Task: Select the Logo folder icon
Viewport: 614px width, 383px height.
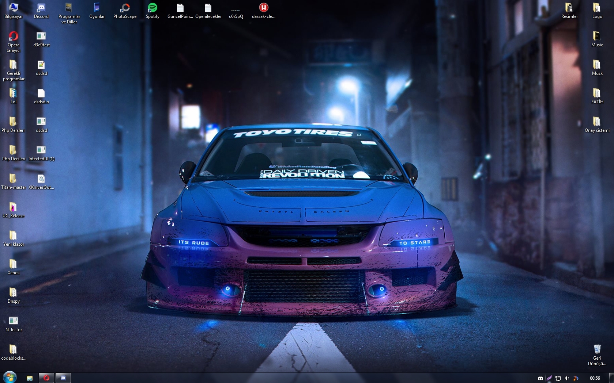Action: point(597,11)
